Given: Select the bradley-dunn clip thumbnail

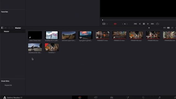Looking at the screenshot, I should 52,35.
